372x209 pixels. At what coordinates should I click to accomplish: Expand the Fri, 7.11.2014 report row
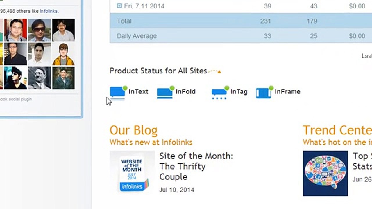tap(119, 6)
